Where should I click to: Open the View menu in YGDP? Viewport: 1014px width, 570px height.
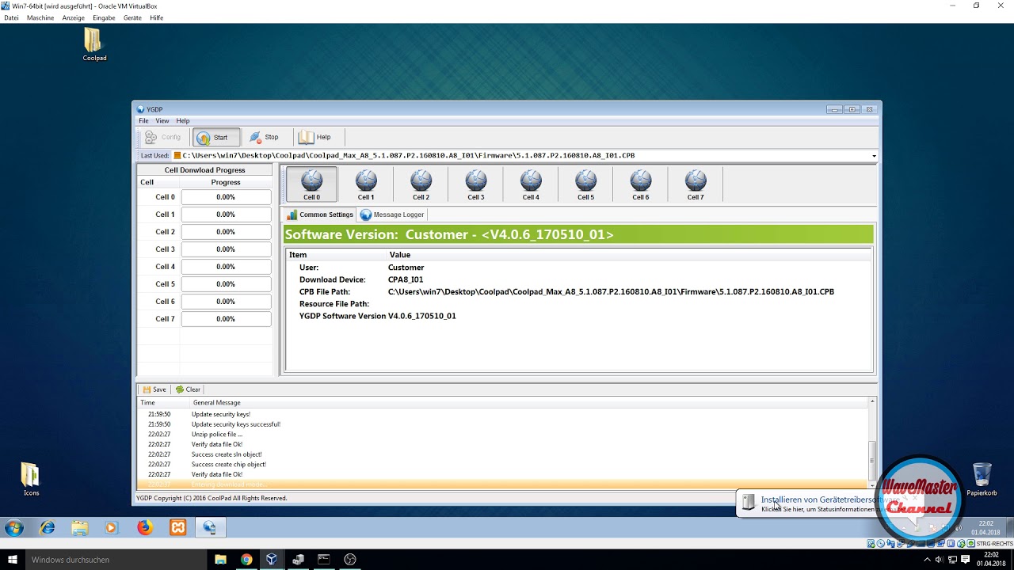162,121
